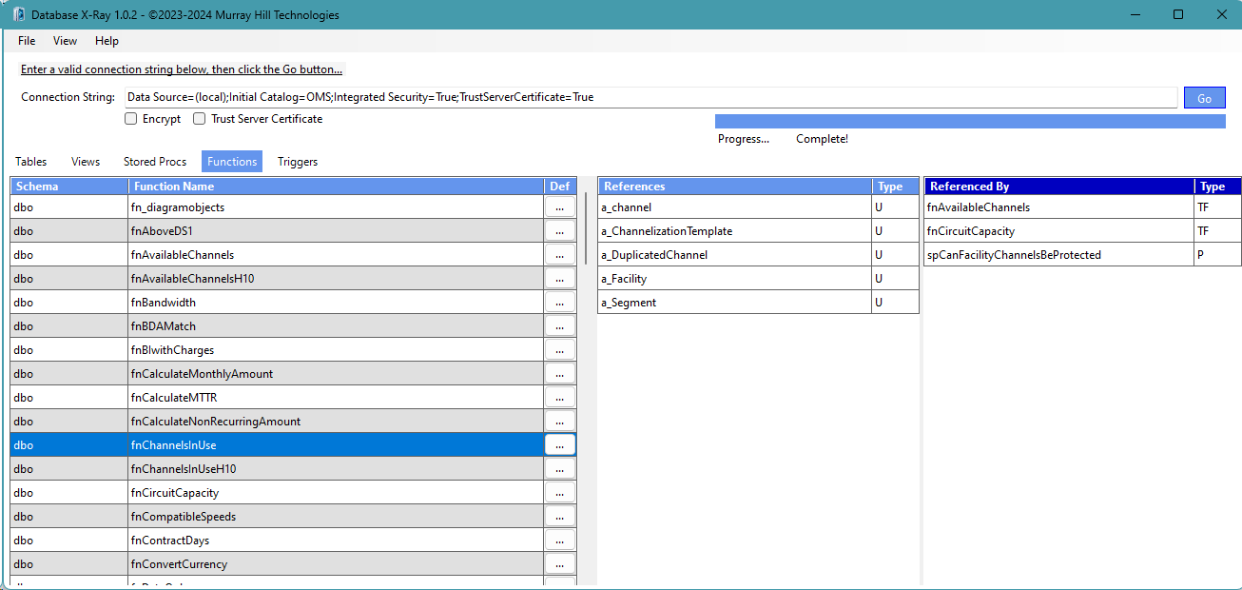
Task: Select a_Segment reference
Action: coord(735,302)
